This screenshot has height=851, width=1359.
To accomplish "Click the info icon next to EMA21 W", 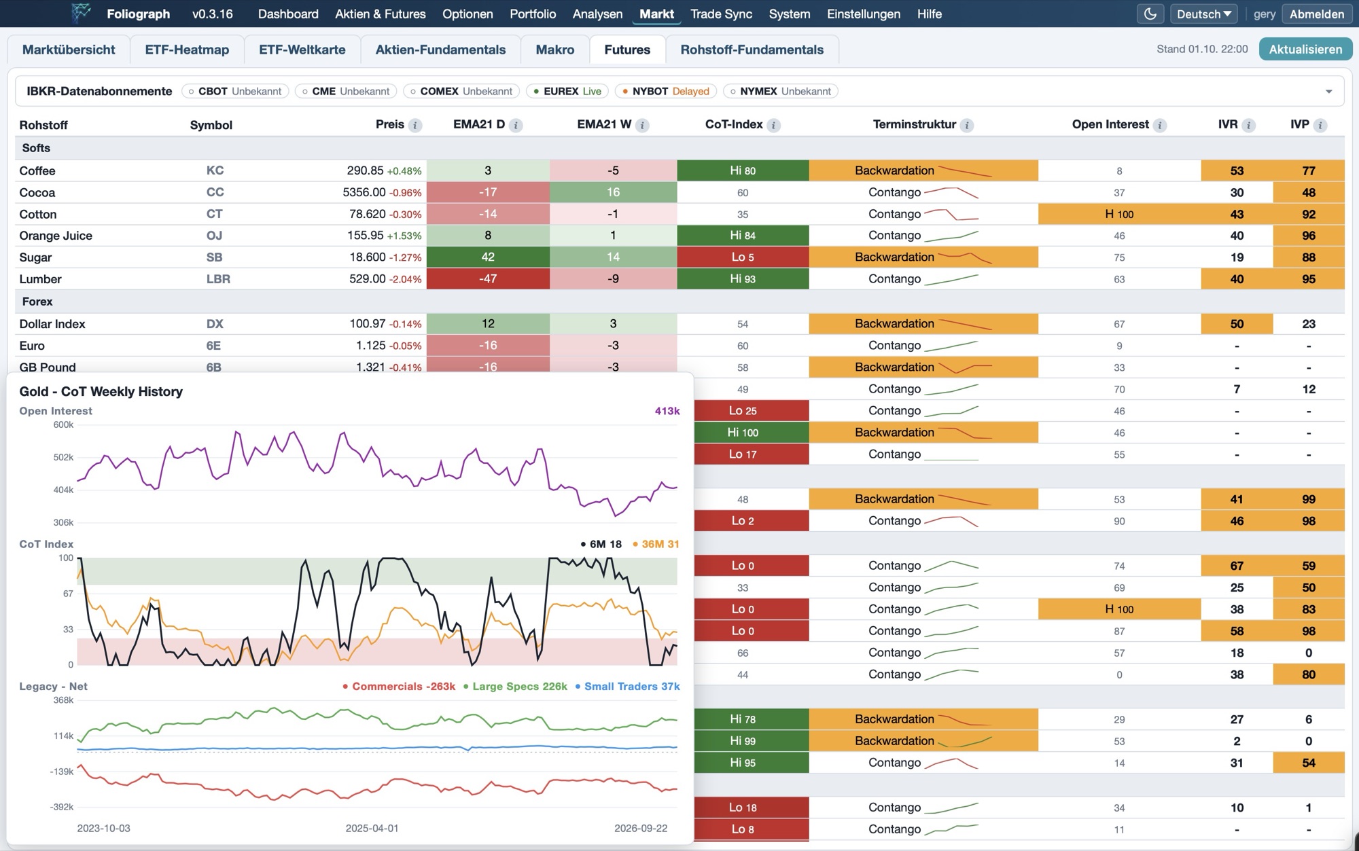I will coord(642,126).
